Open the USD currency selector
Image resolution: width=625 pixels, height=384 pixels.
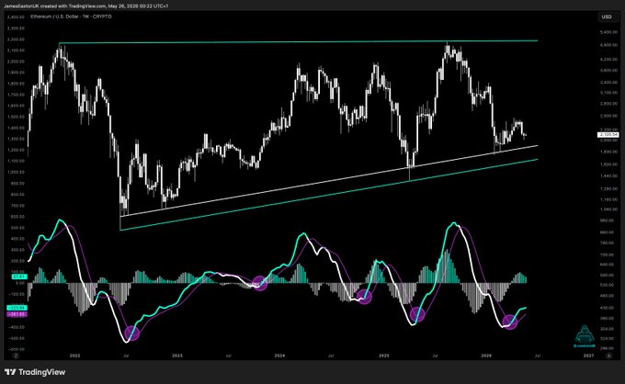(x=607, y=17)
